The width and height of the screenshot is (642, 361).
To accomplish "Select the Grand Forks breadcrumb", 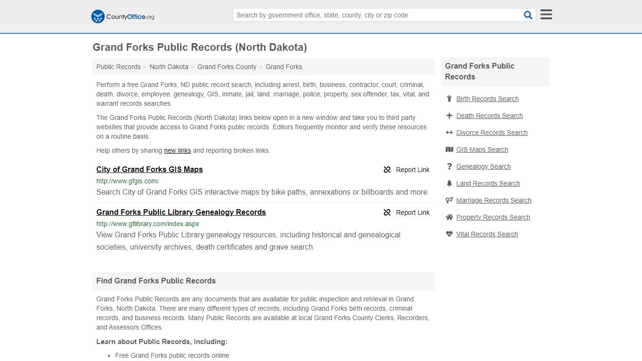I will click(284, 67).
